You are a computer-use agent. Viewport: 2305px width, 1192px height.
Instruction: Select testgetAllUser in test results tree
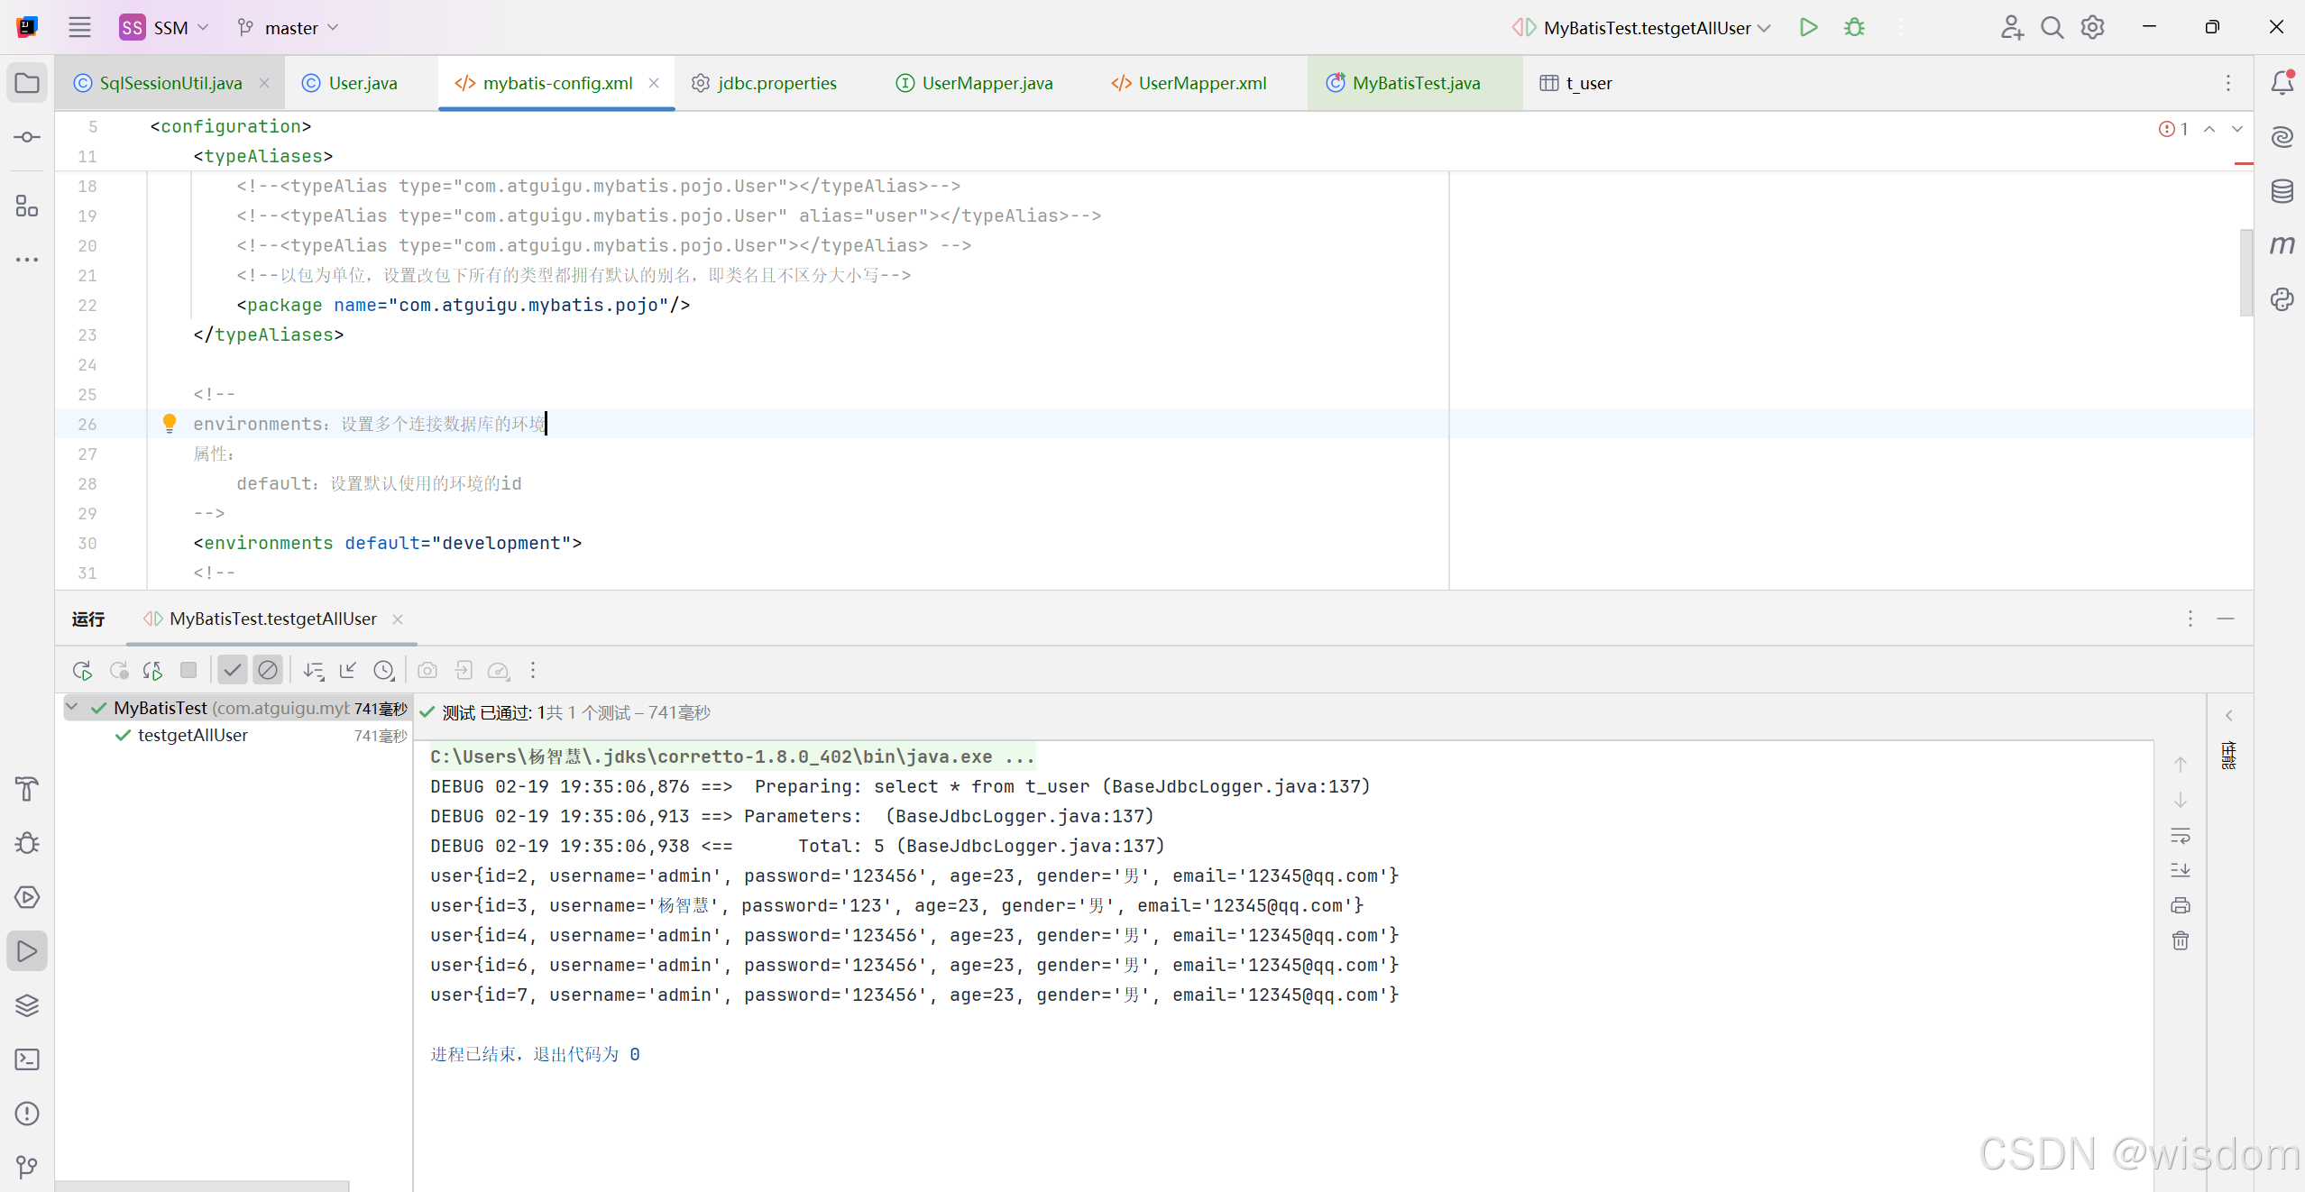click(193, 736)
